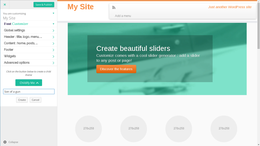Click the Discover the features button
The image size is (260, 146).
tap(116, 69)
